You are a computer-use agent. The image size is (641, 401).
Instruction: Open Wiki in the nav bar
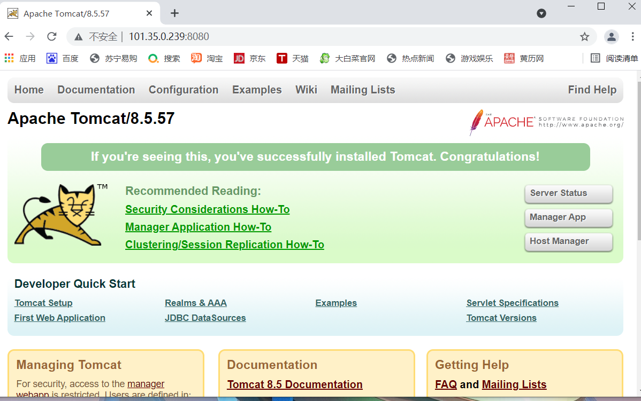[x=306, y=90]
